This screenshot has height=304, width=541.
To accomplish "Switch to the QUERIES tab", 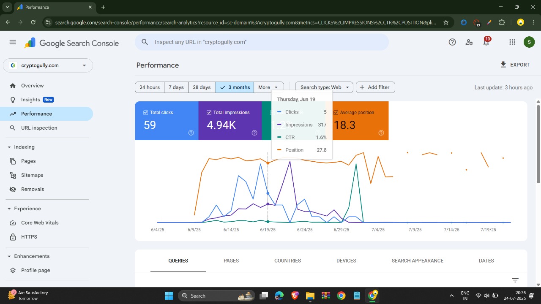I will coord(178,261).
